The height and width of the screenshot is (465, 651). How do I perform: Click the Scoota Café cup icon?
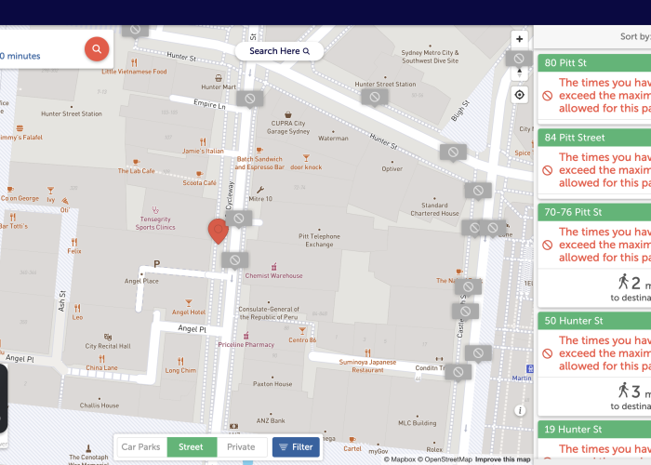199,174
